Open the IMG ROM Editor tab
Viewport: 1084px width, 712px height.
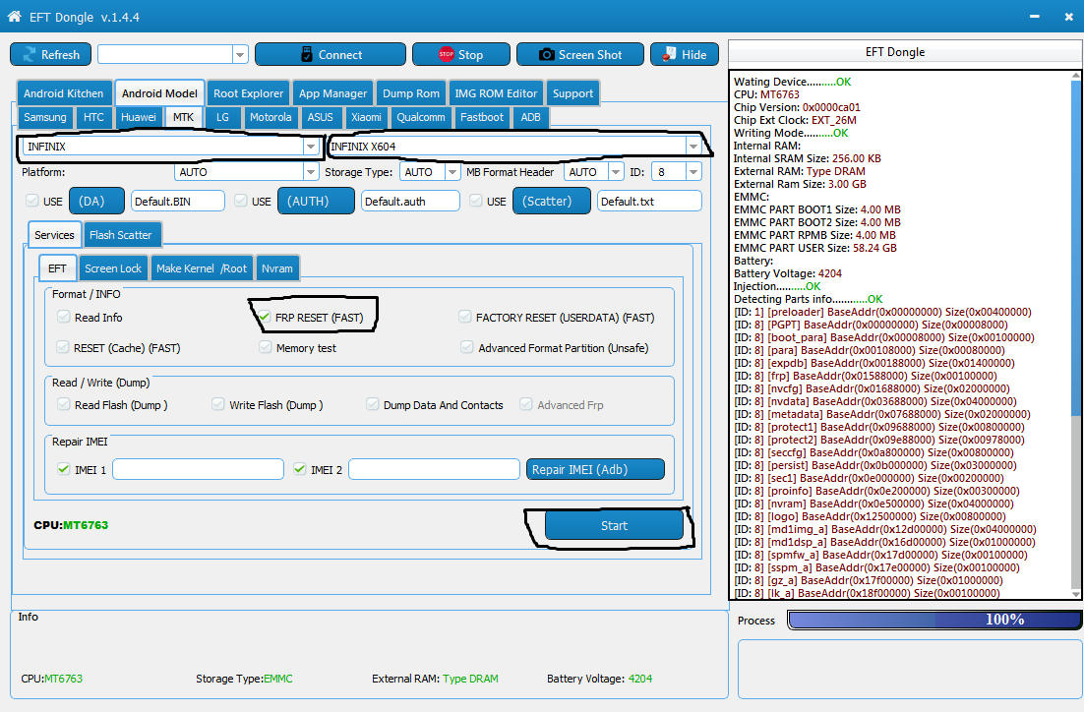pos(496,93)
